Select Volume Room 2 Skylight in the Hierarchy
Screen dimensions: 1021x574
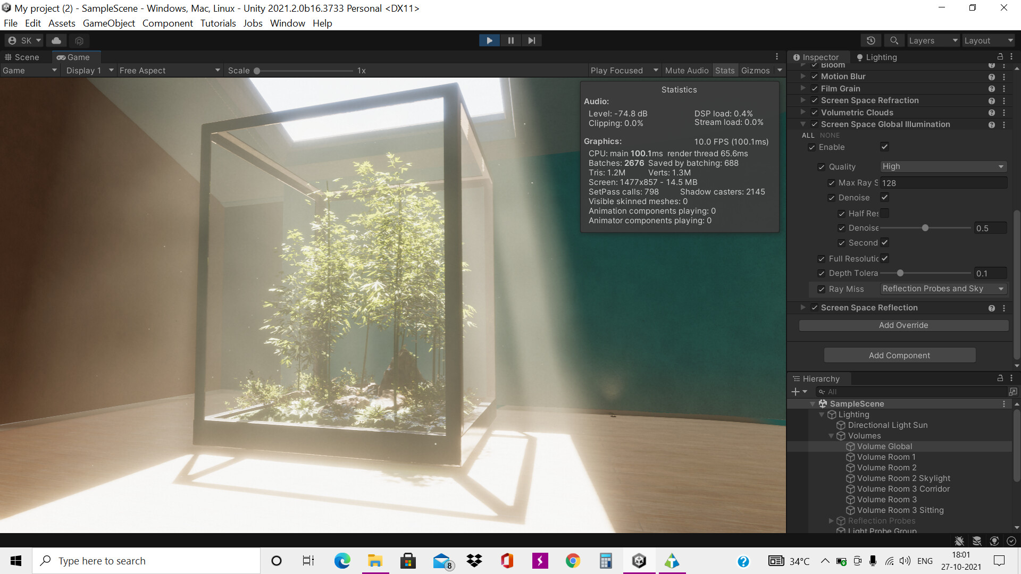(904, 478)
